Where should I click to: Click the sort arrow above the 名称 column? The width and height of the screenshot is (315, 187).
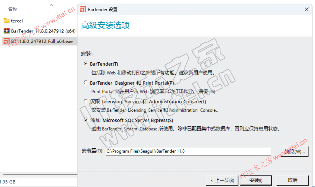(x=51, y=5)
